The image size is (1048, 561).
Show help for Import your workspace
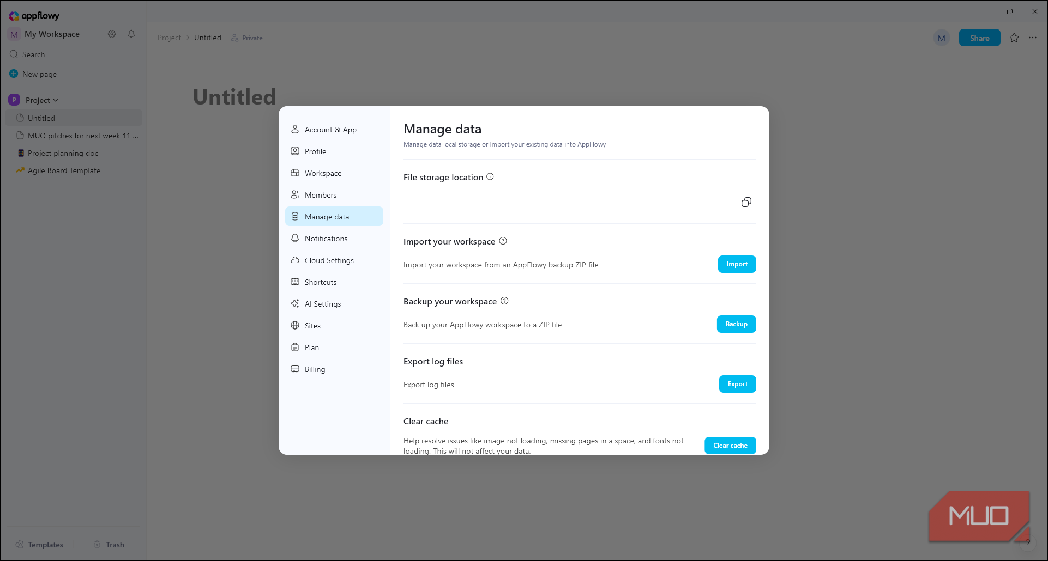(x=503, y=241)
